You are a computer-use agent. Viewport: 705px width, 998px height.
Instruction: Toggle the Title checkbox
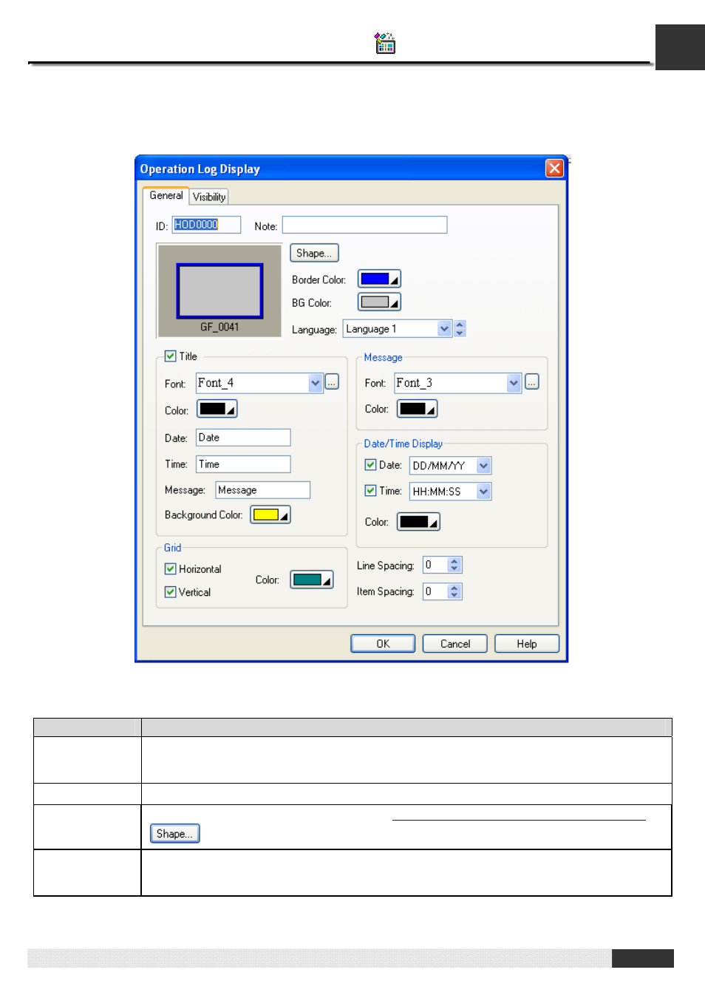170,356
